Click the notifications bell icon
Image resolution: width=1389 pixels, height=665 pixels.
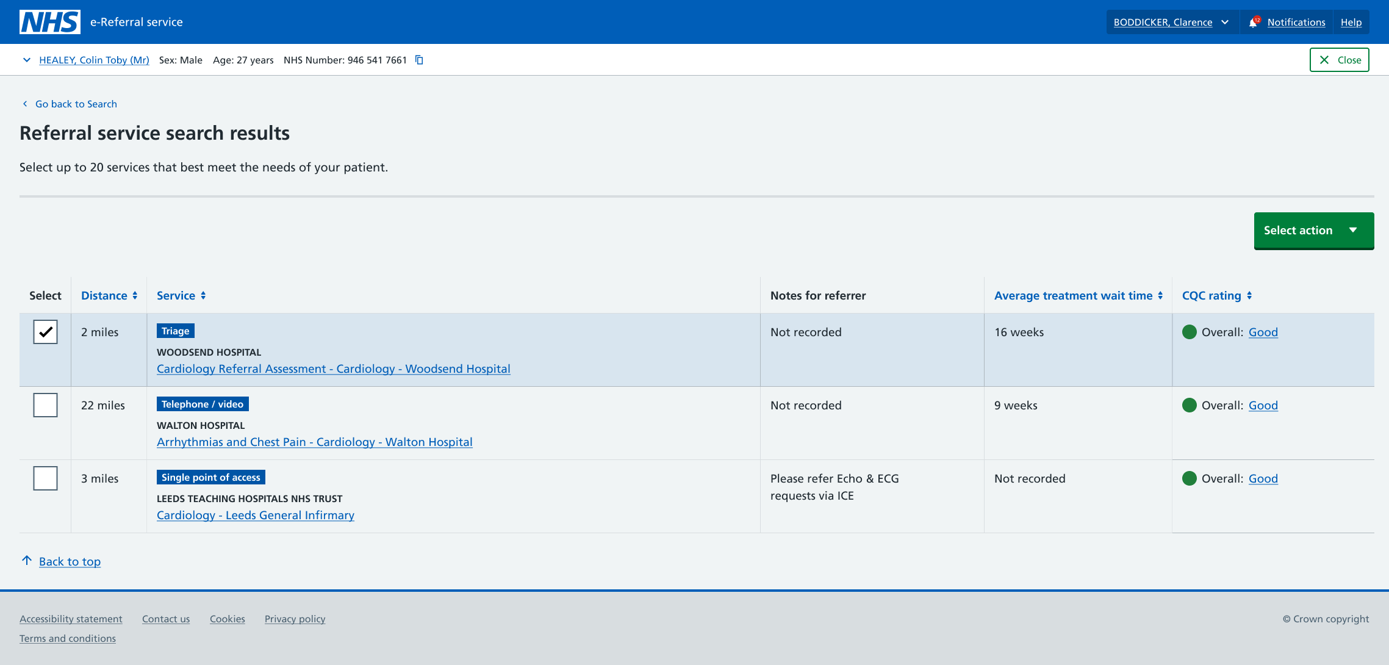[x=1254, y=22]
